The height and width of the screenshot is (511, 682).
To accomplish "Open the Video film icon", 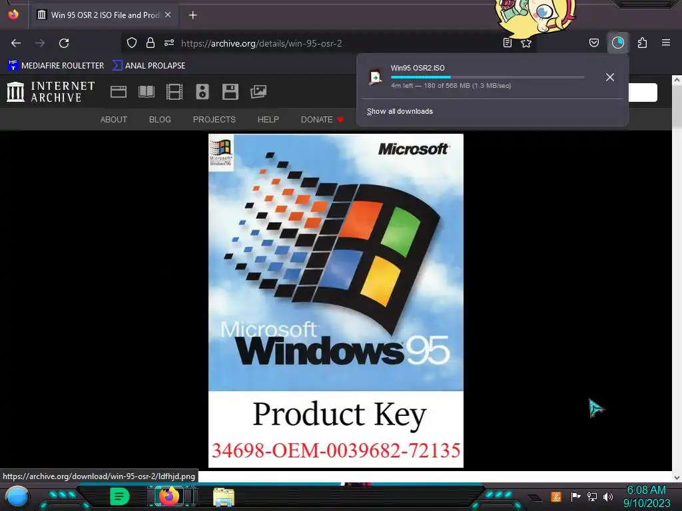I will tap(174, 92).
